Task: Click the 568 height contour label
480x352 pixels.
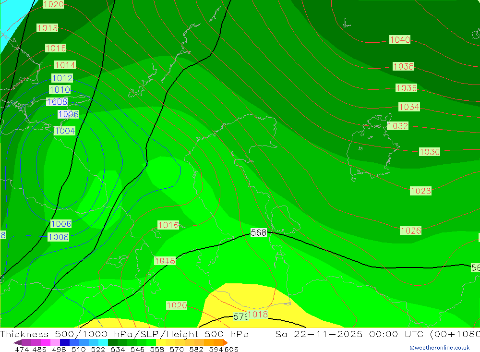Action: click(x=259, y=232)
